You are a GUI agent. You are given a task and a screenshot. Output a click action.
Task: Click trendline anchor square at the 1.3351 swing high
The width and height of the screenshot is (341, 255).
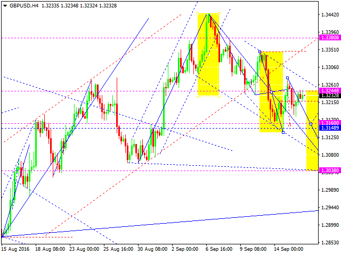click(x=259, y=52)
